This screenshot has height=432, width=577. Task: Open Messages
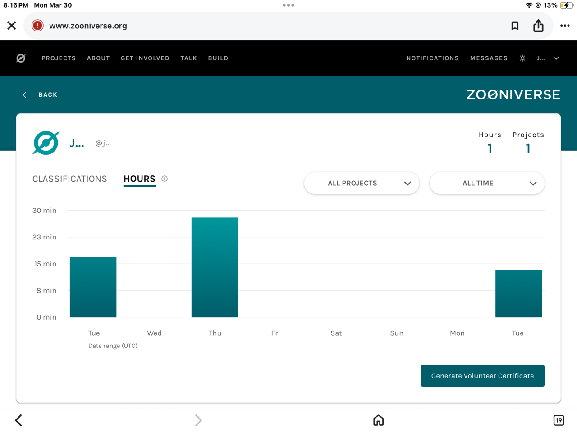coord(489,58)
